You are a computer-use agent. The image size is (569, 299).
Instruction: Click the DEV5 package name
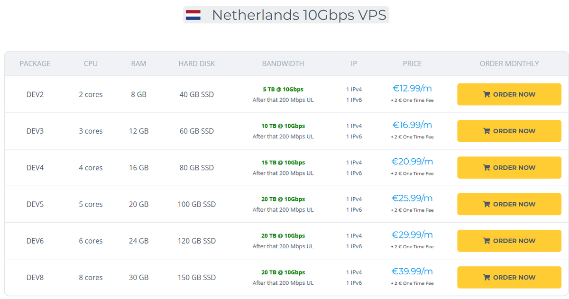(x=35, y=204)
